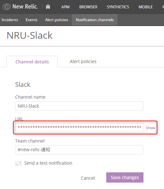The height and width of the screenshot is (189, 164).
Task: Click the Channel name input field
Action: (x=79, y=106)
